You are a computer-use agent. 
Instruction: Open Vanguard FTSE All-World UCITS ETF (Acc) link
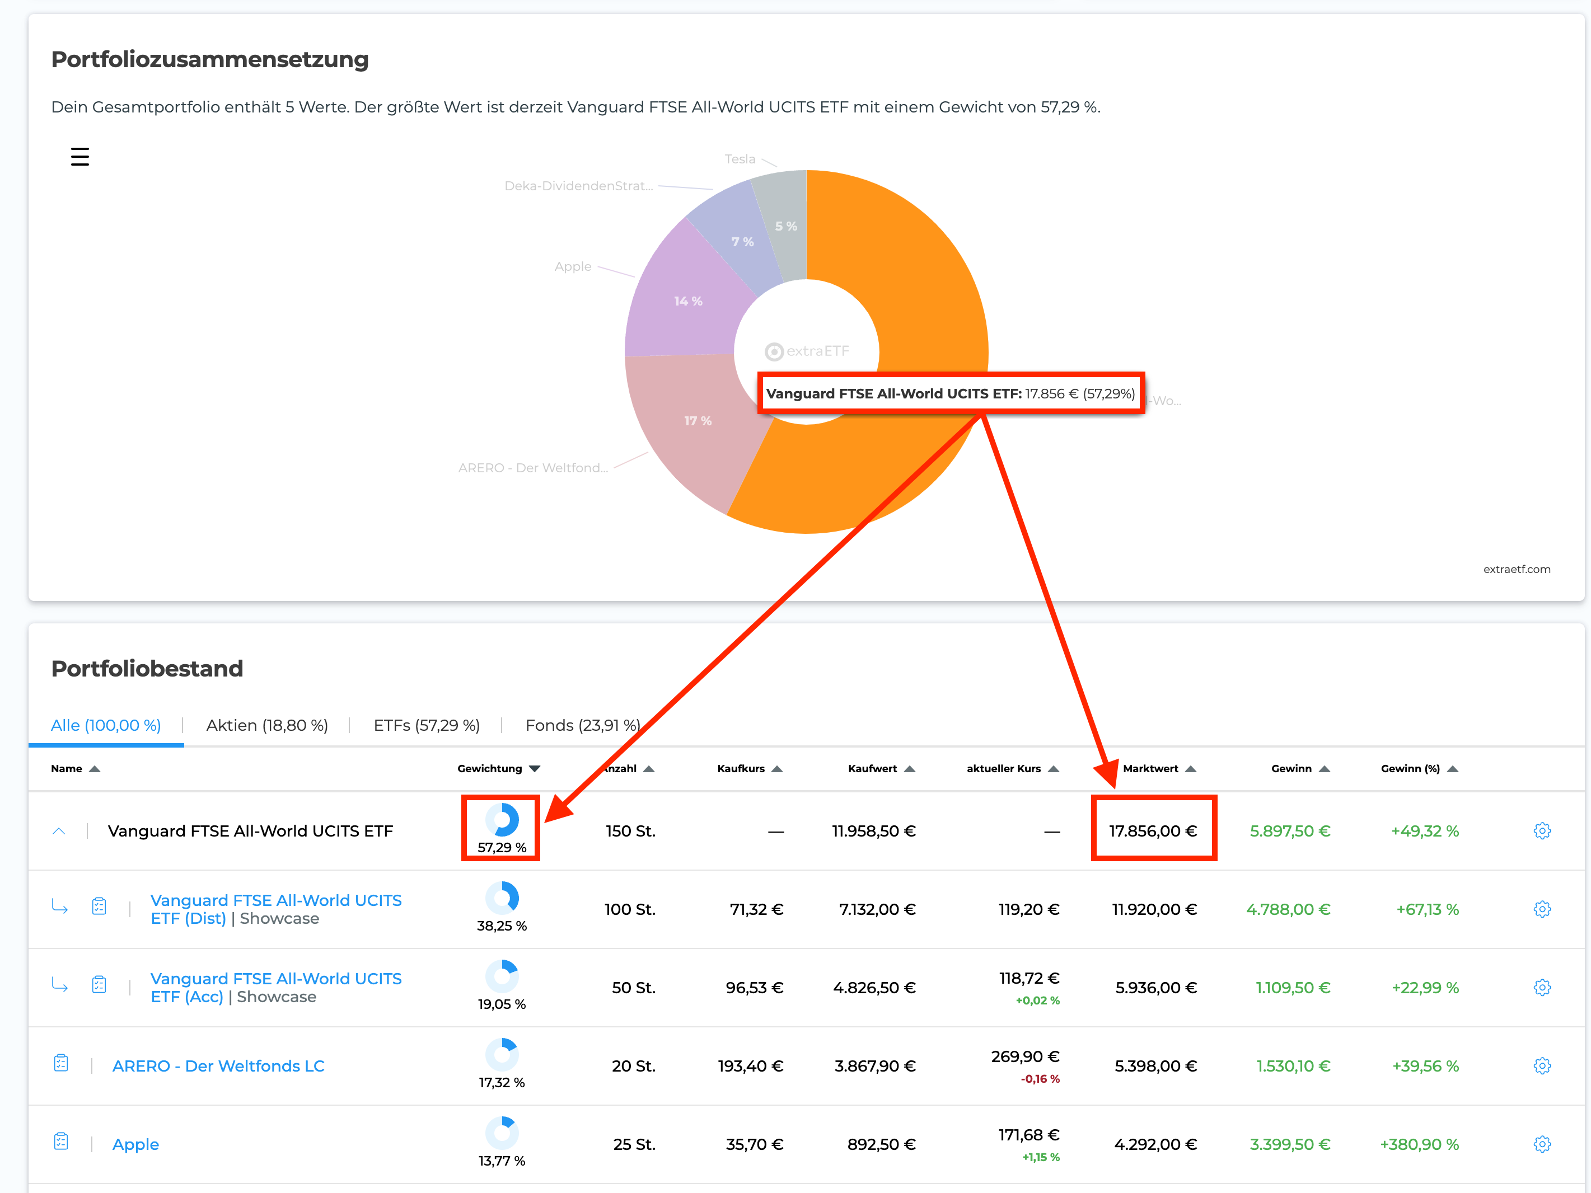coord(276,987)
